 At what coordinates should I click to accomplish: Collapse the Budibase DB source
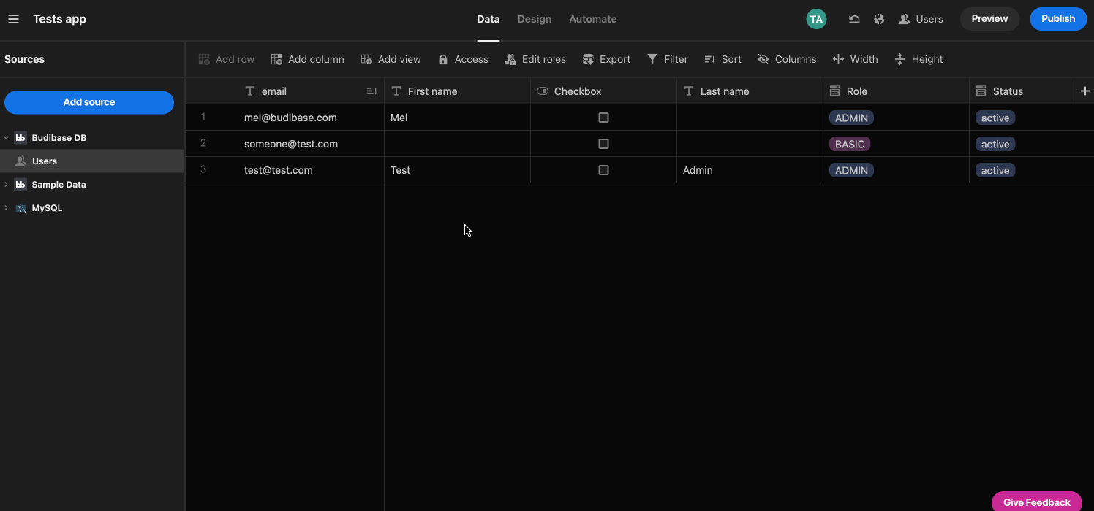(x=6, y=137)
